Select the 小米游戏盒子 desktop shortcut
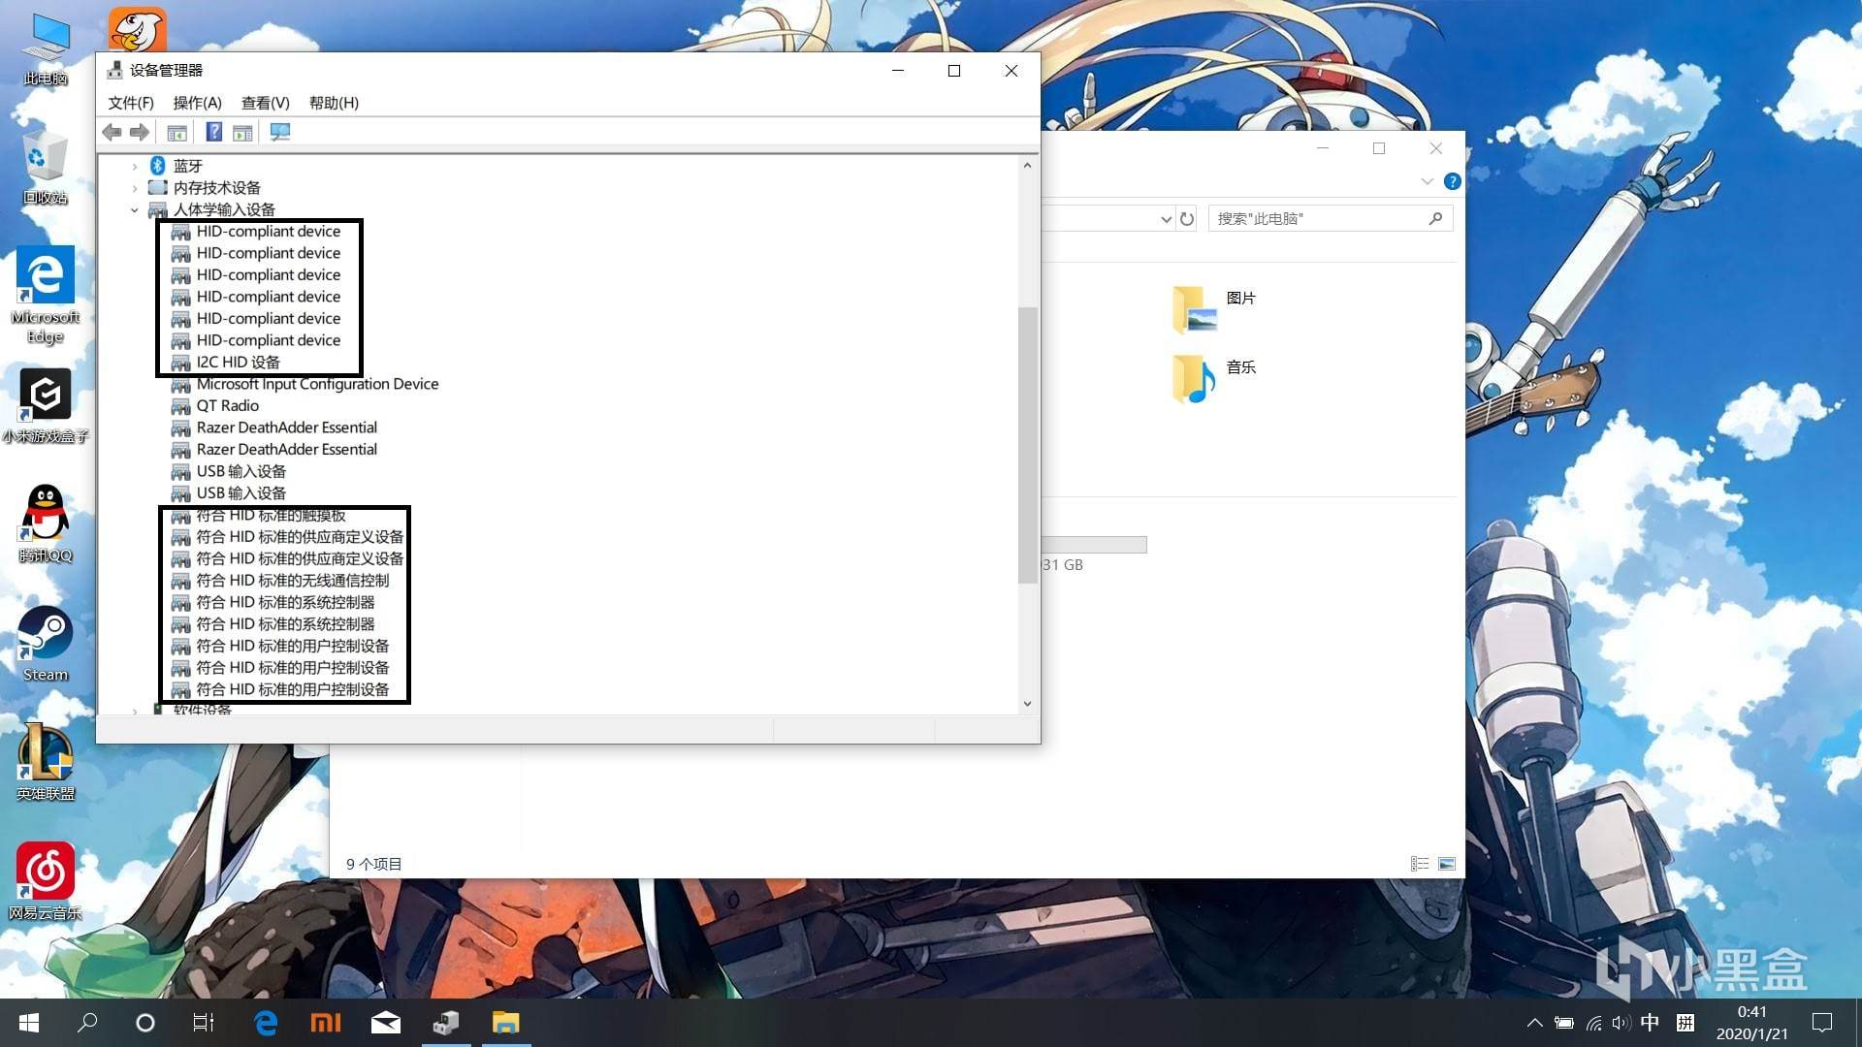Viewport: 1862px width, 1047px height. tap(46, 406)
